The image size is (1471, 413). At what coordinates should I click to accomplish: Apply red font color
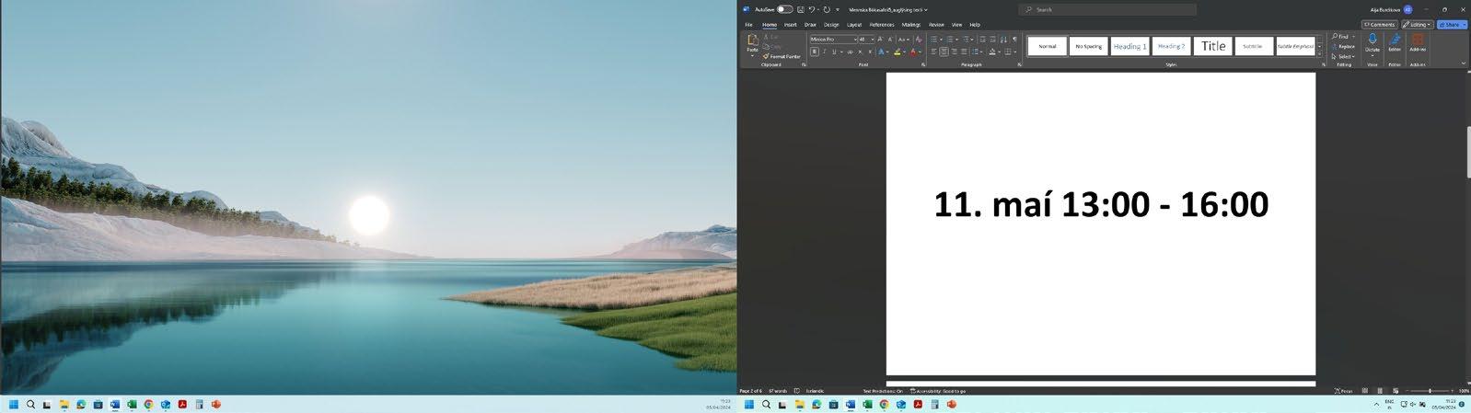tap(912, 52)
